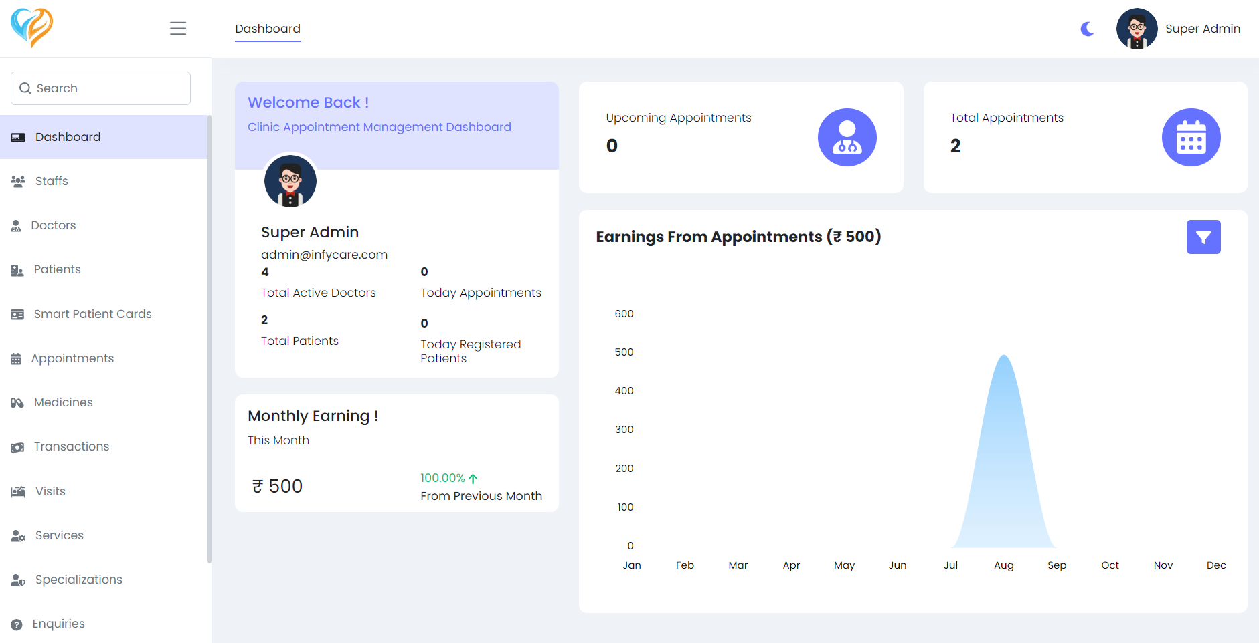Viewport: 1259px width, 643px height.
Task: Navigate to Transactions
Action: point(71,446)
